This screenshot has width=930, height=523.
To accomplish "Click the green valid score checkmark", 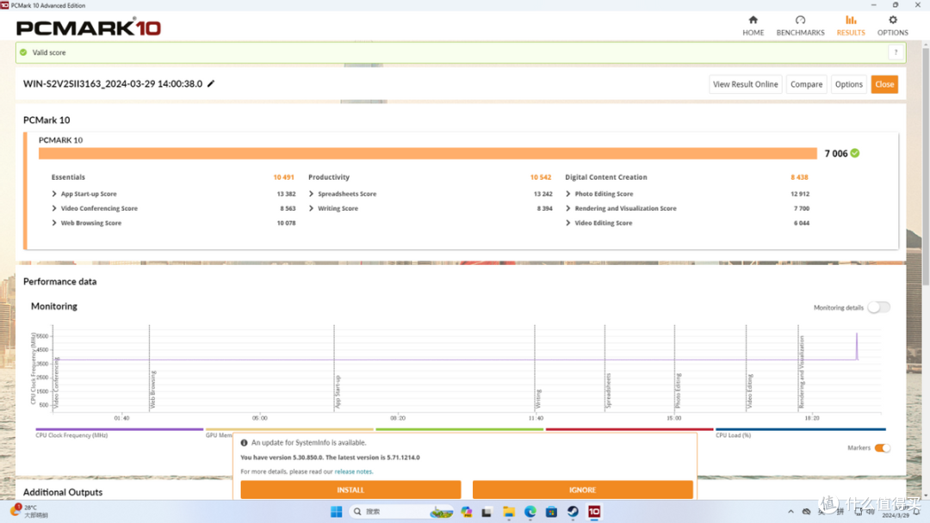I will 23,52.
